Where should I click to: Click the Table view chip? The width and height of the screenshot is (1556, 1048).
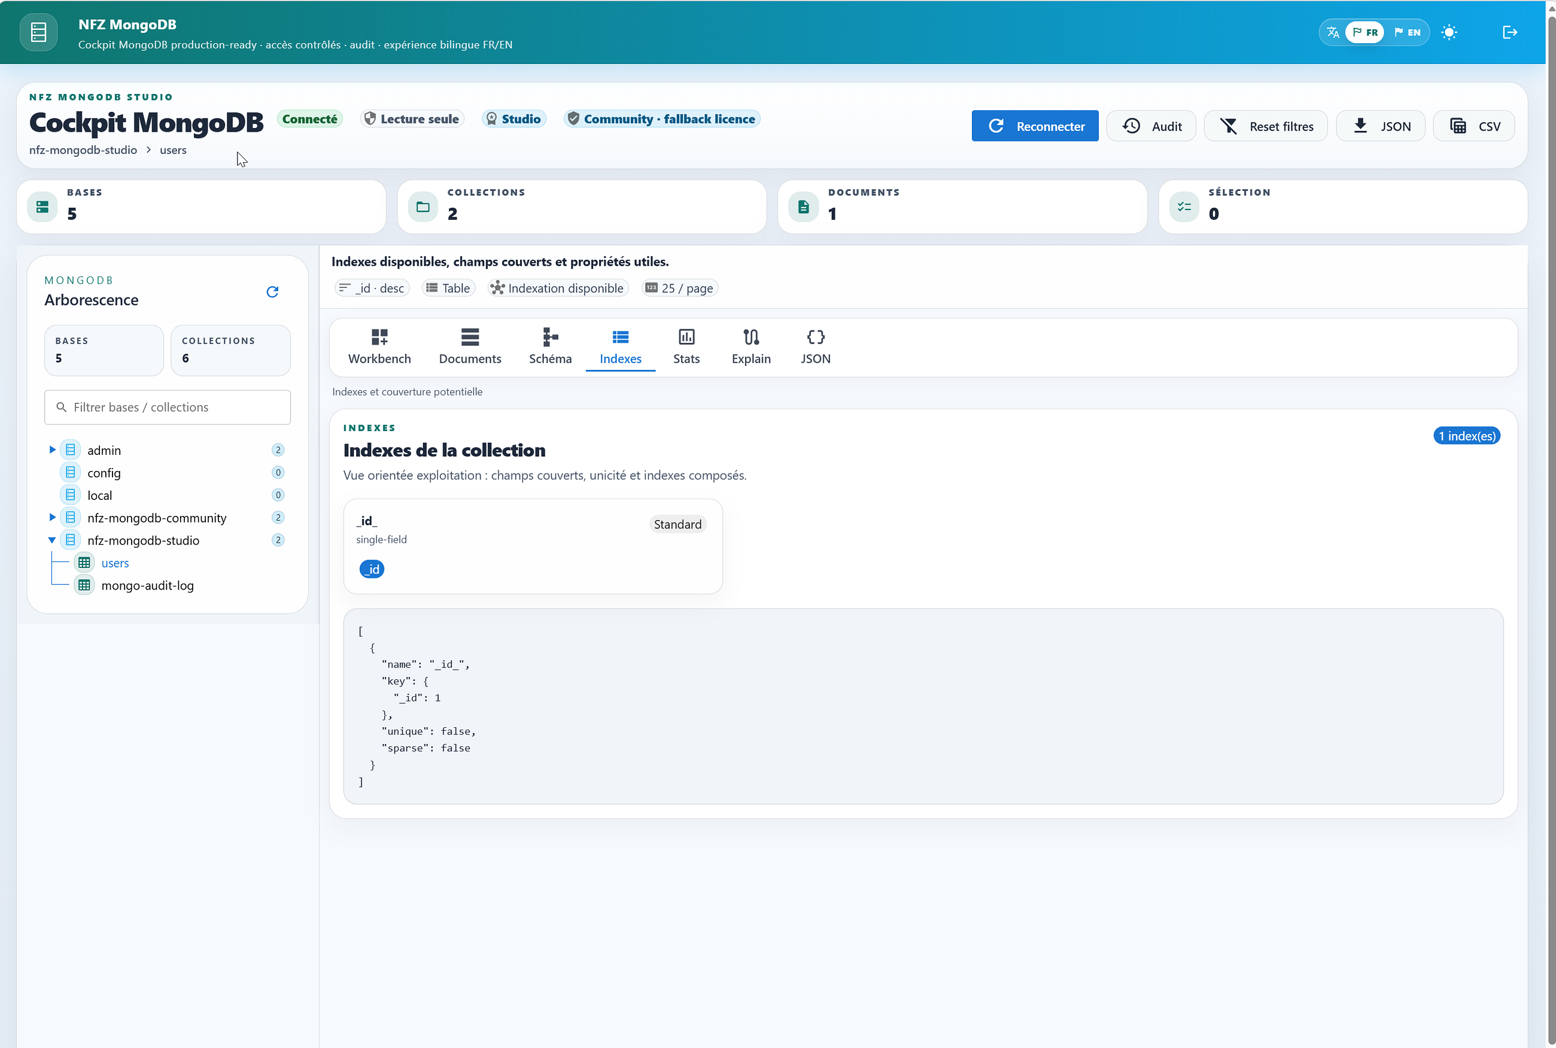448,288
